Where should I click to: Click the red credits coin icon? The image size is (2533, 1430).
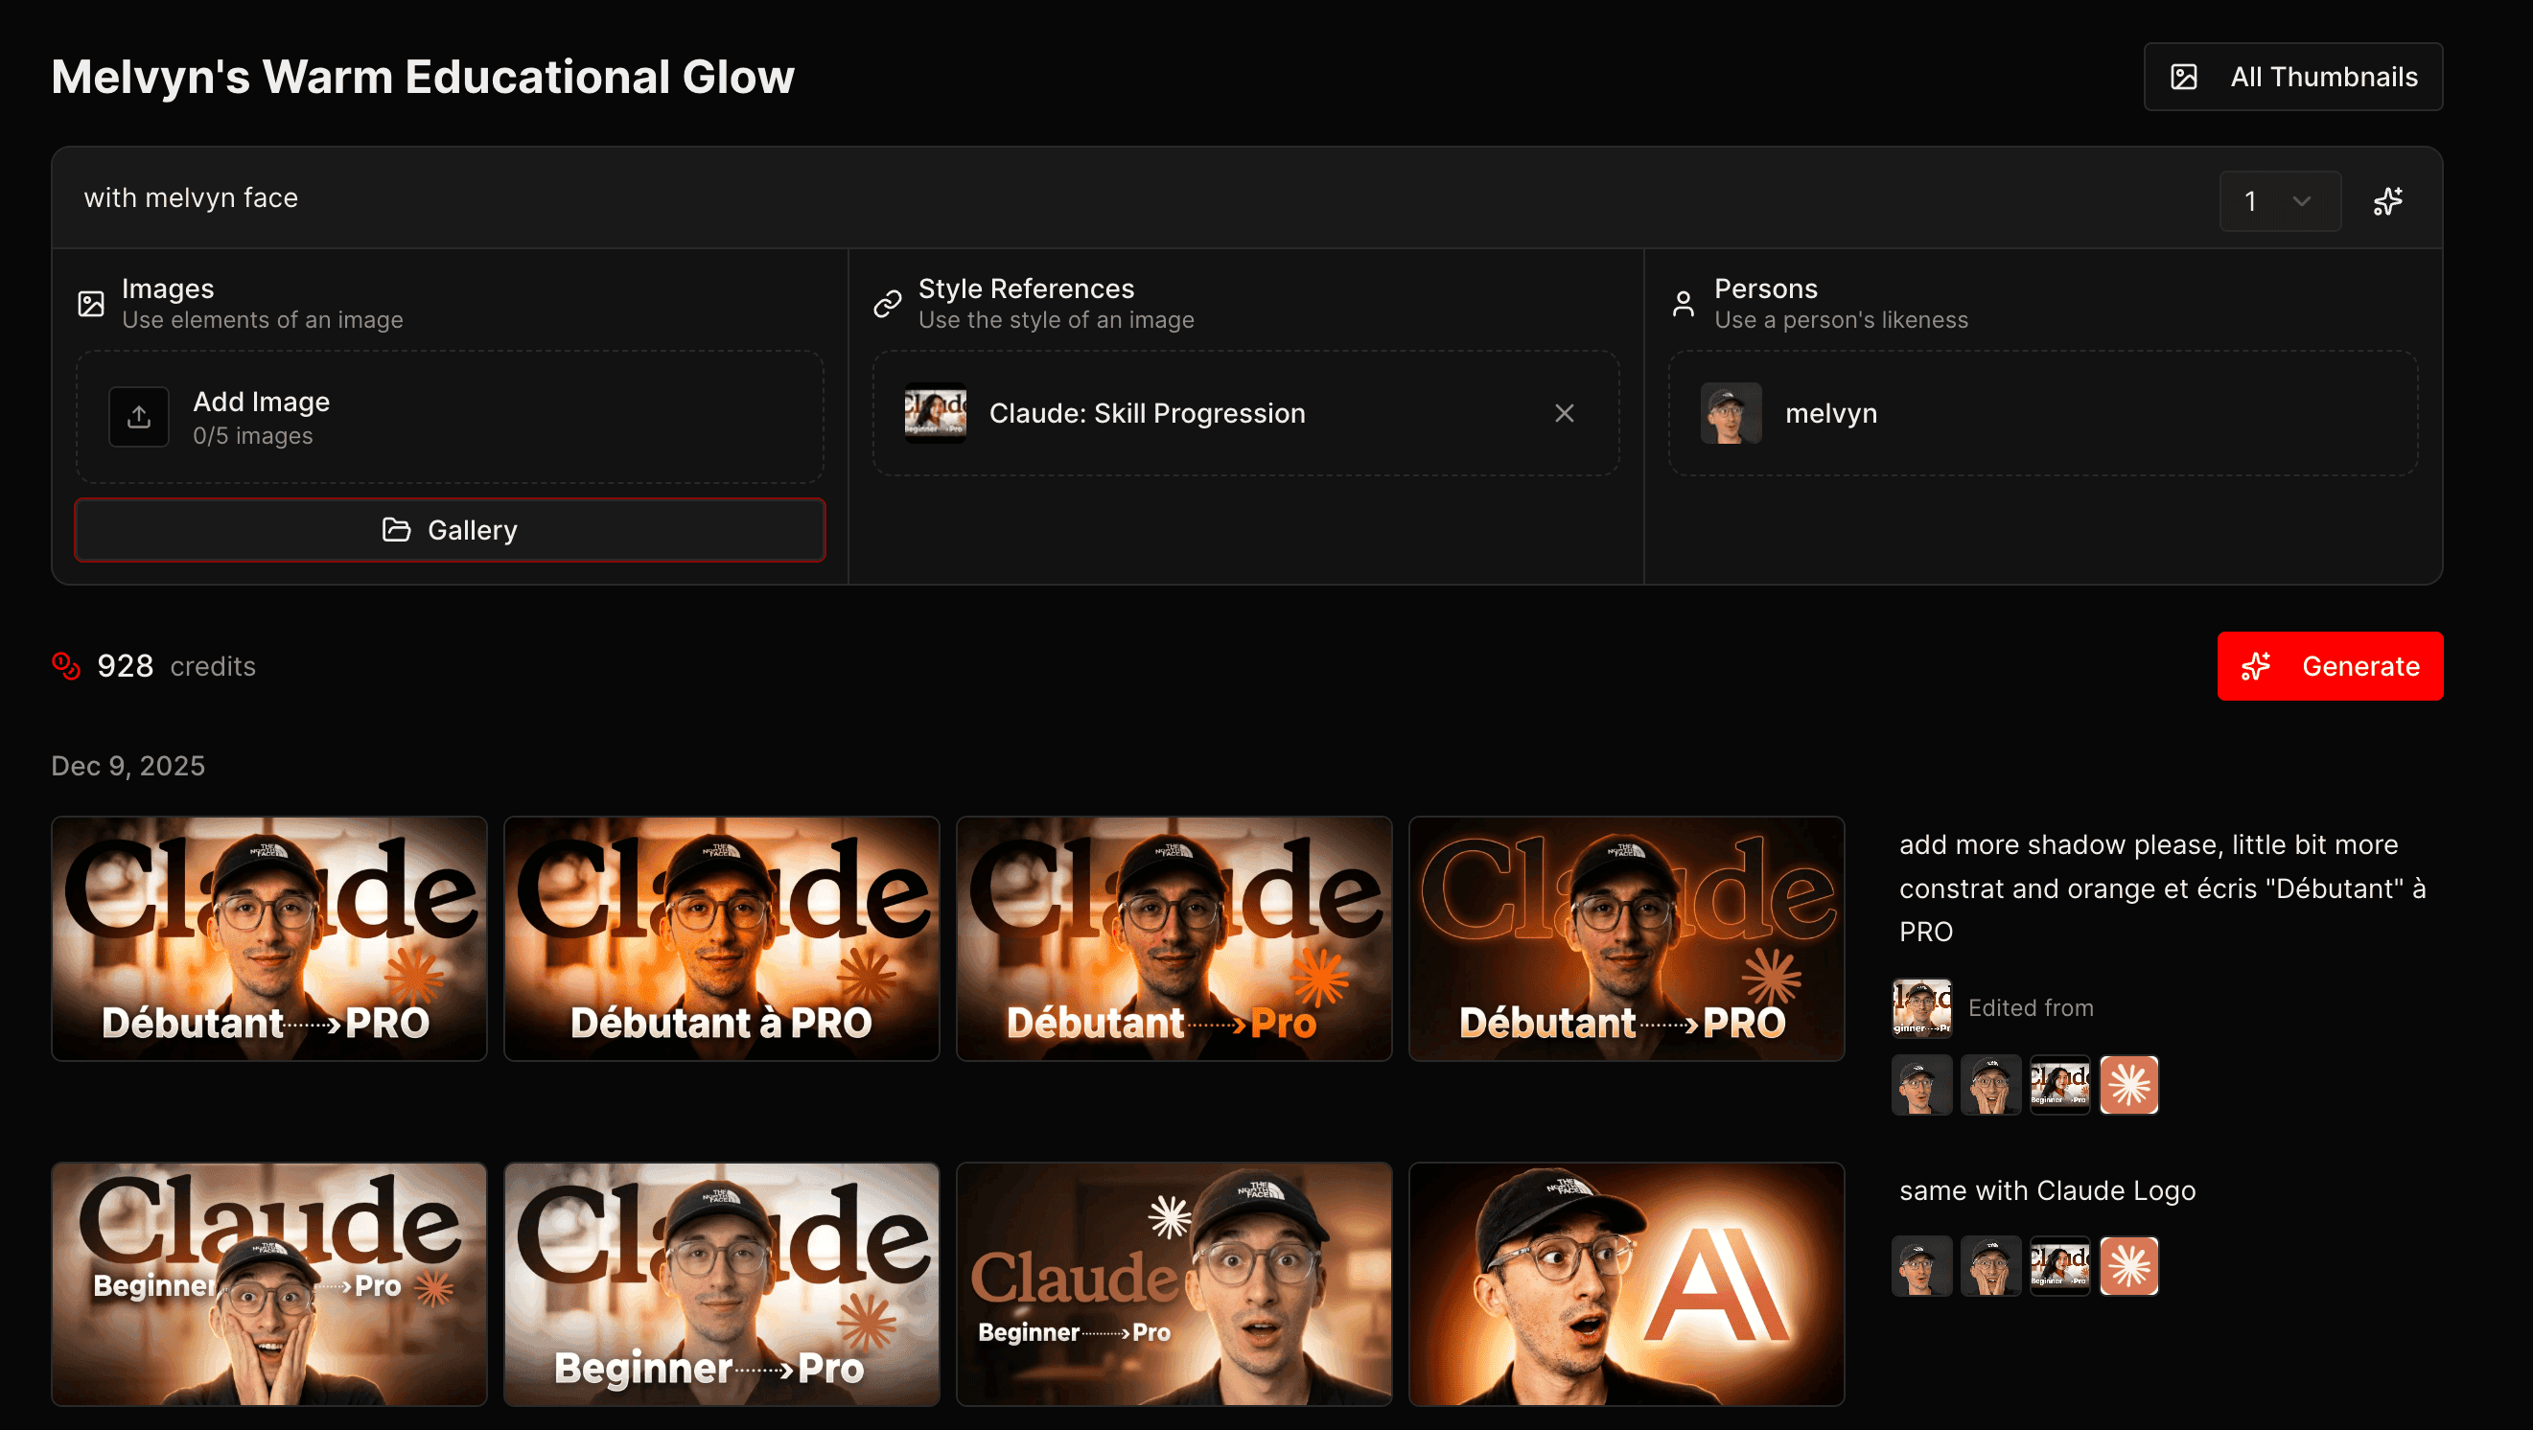(66, 665)
